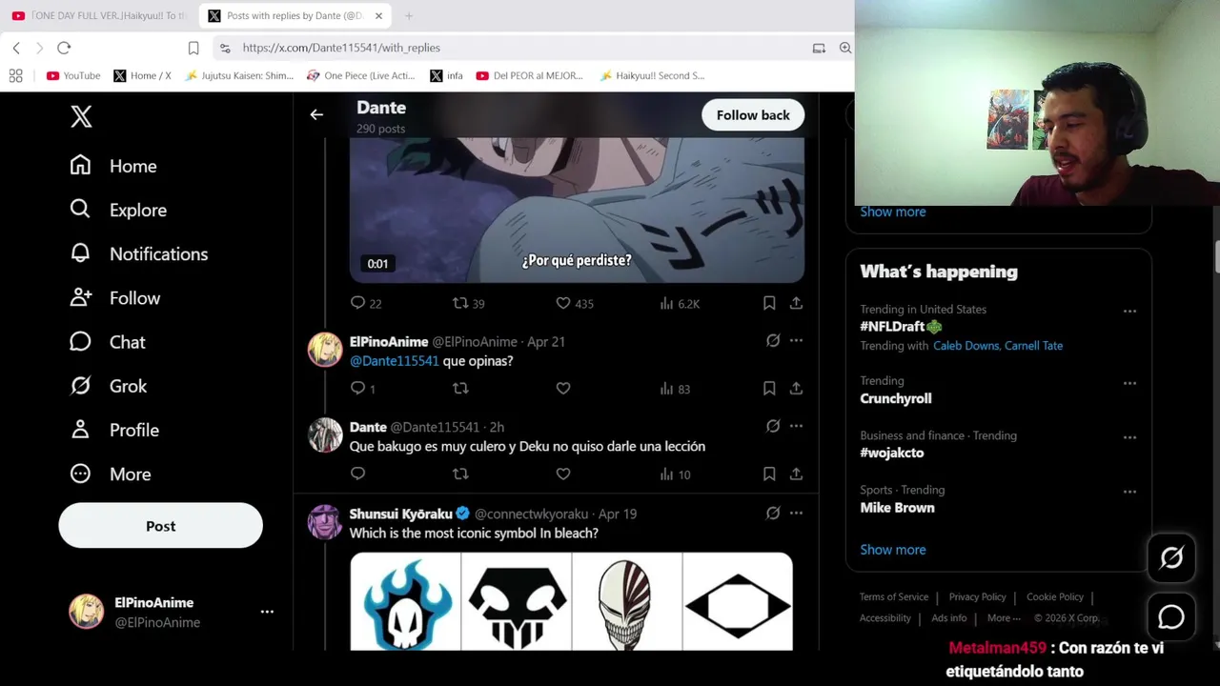Open Grok in the sidebar

click(109, 386)
